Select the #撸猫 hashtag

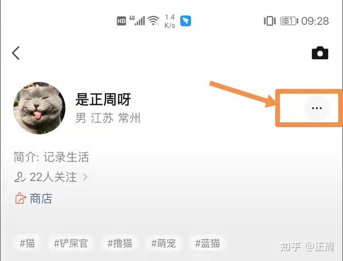point(120,243)
